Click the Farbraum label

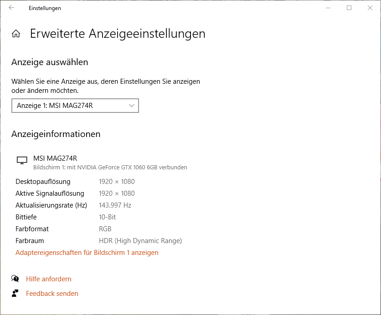tap(30, 241)
